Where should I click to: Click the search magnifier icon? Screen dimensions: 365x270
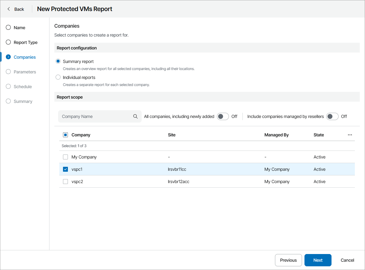point(135,116)
